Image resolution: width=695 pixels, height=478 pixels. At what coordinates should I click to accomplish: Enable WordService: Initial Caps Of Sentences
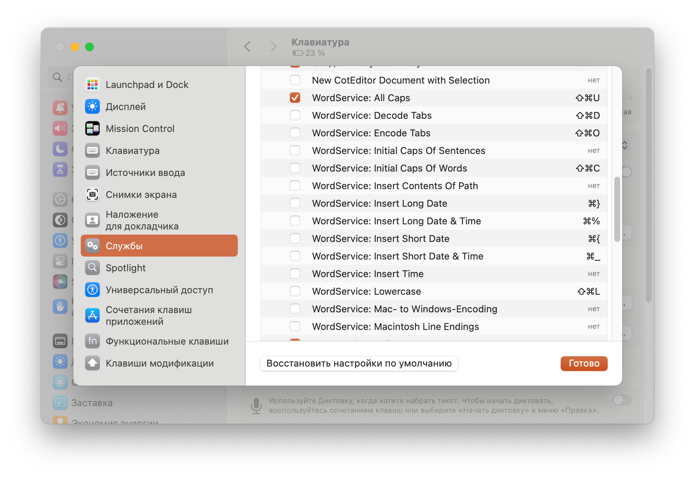click(295, 150)
